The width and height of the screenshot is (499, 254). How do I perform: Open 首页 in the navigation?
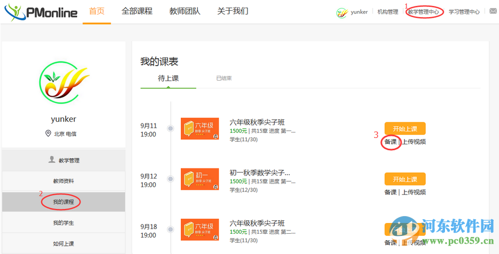[97, 11]
